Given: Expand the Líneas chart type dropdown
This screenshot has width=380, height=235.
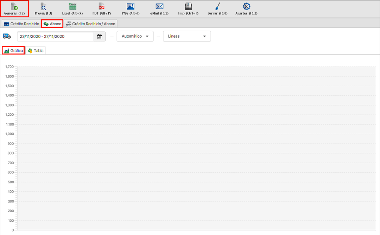Looking at the screenshot, I should pyautogui.click(x=187, y=37).
